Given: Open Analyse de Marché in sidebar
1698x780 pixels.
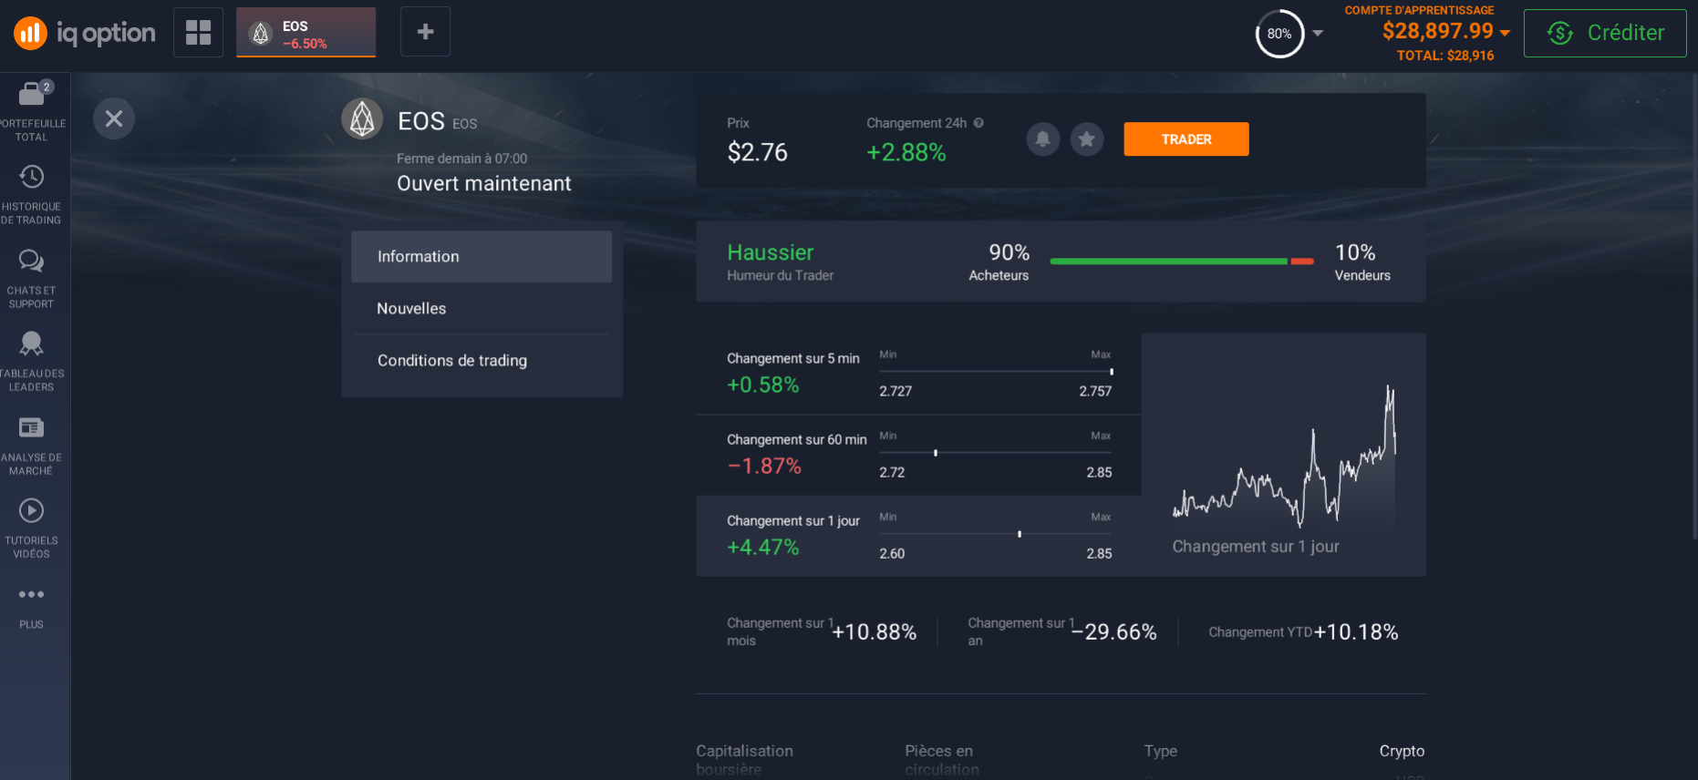Looking at the screenshot, I should pos(32,445).
